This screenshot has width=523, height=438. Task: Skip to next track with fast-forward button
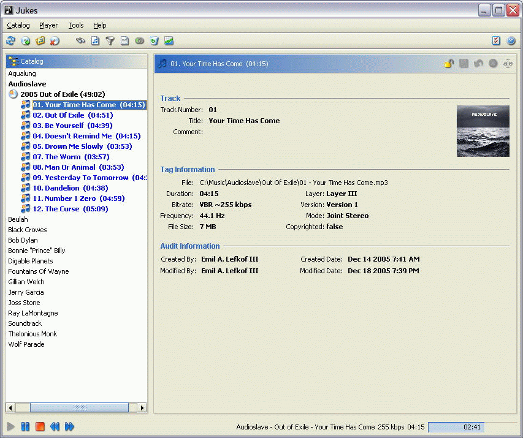69,426
